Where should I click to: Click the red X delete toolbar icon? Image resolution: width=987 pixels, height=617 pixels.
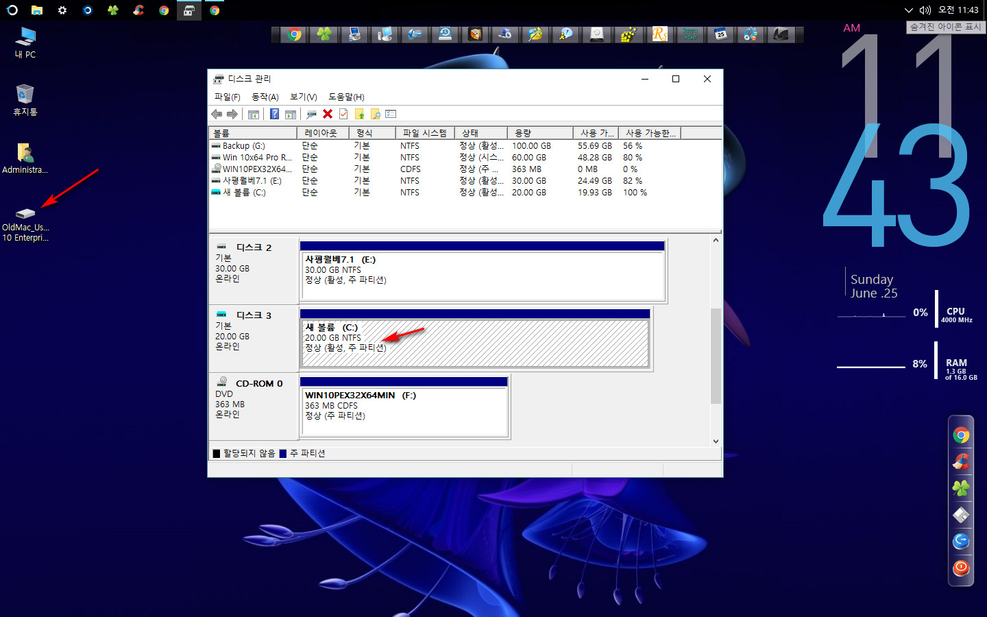pos(328,114)
